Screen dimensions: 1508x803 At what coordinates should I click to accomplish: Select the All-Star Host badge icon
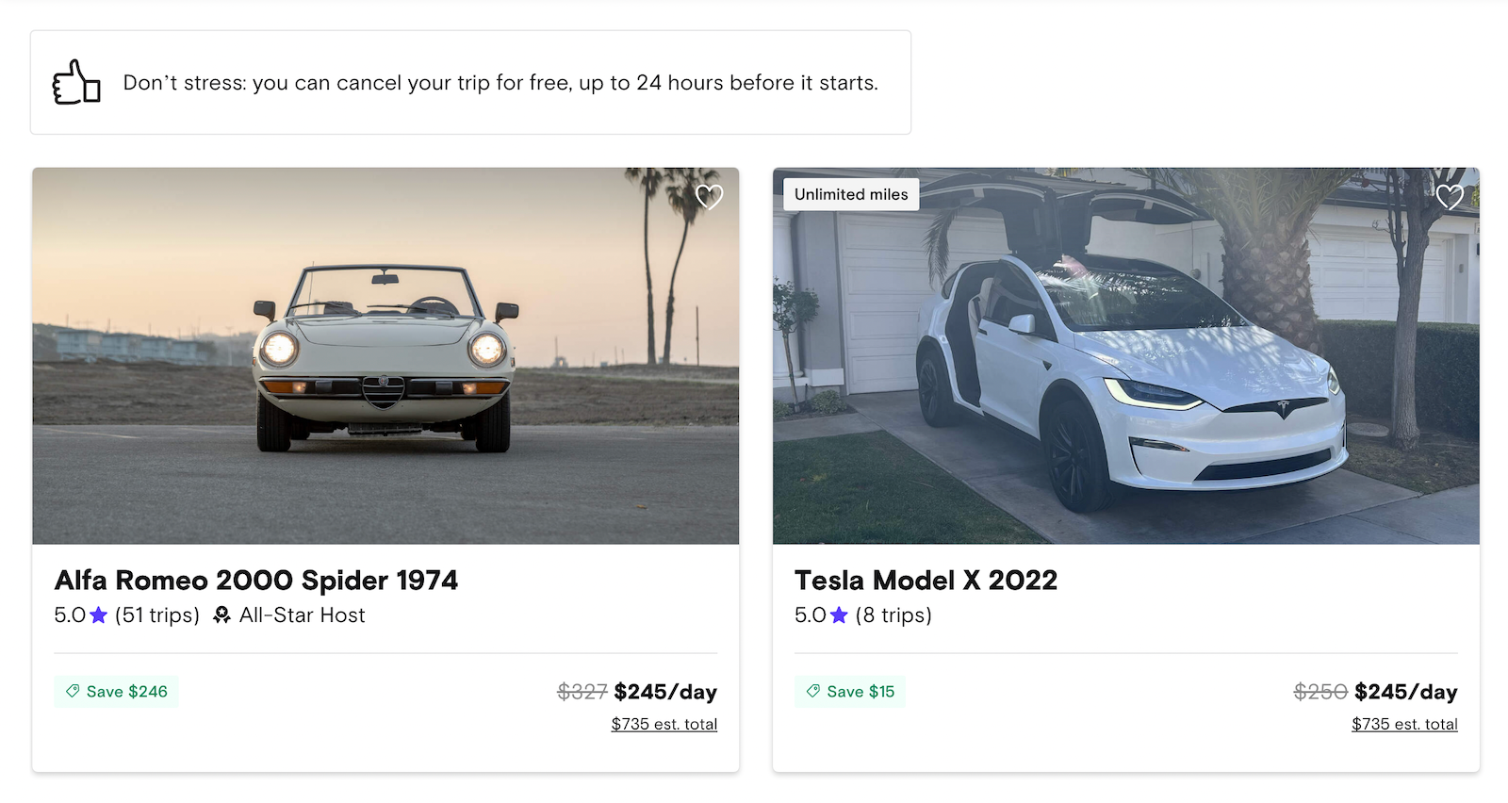coord(222,615)
